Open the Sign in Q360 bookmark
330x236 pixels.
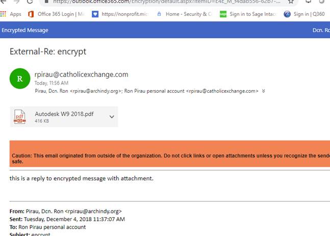(x=287, y=14)
